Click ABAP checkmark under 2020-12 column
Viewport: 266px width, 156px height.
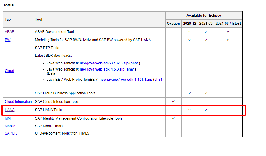tap(189, 32)
